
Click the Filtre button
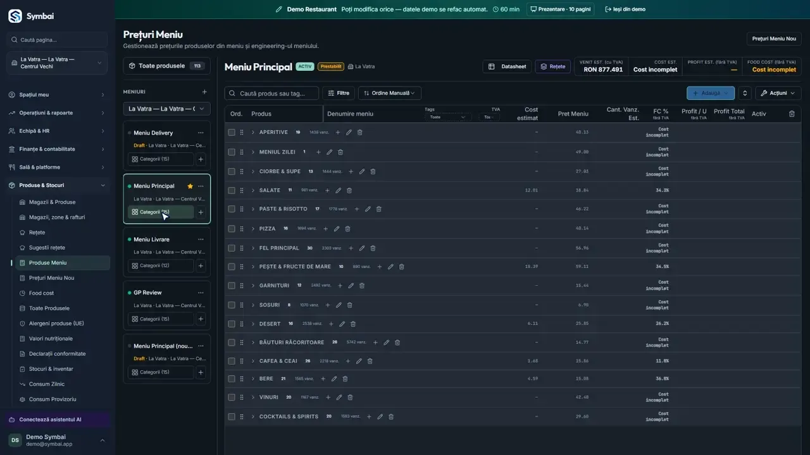coord(339,93)
